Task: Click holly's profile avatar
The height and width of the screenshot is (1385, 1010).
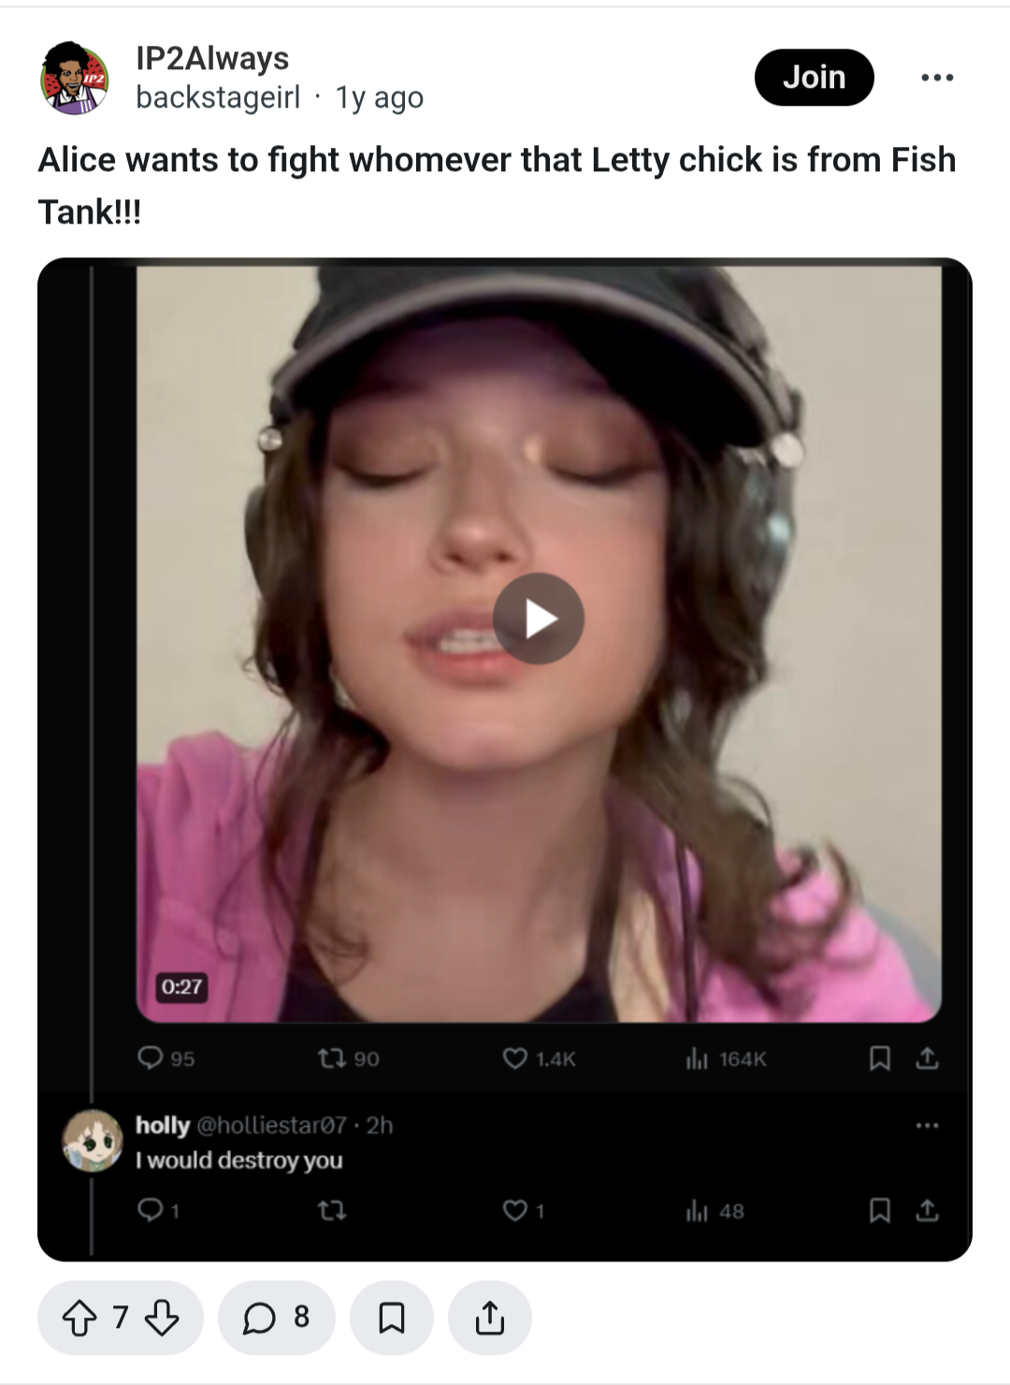Action: (93, 1141)
